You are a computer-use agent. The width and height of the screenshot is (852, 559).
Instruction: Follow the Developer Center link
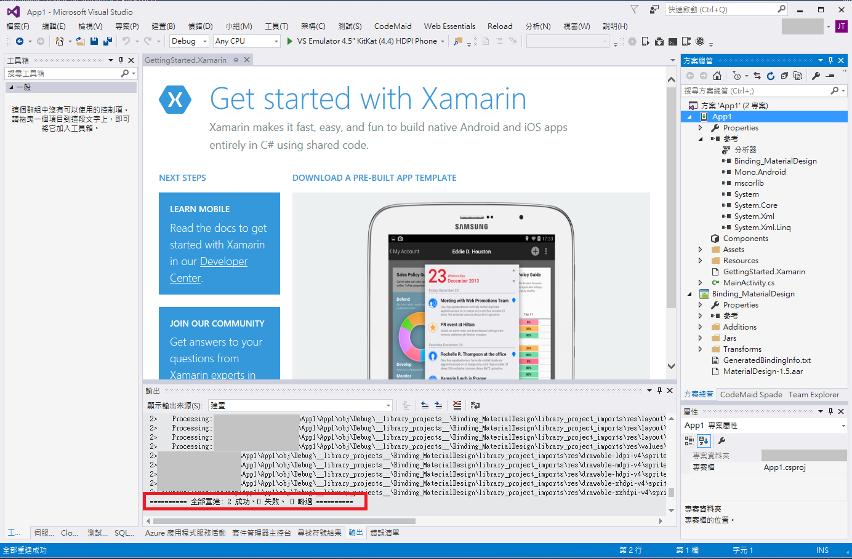pyautogui.click(x=209, y=269)
